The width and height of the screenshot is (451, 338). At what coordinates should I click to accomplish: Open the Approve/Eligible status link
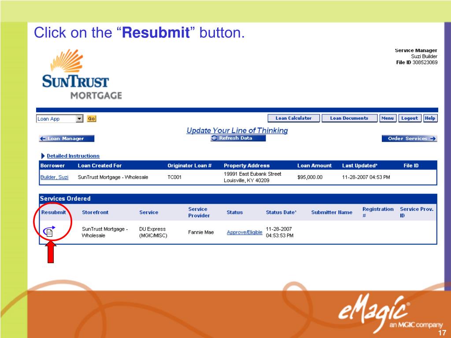pos(244,232)
